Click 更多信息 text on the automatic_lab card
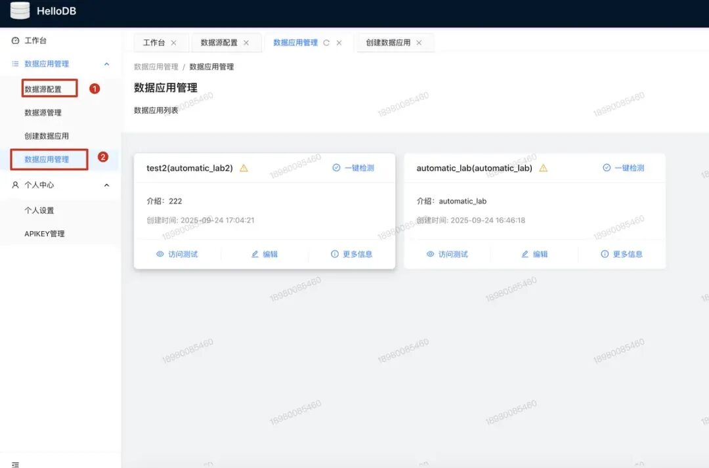 [628, 254]
